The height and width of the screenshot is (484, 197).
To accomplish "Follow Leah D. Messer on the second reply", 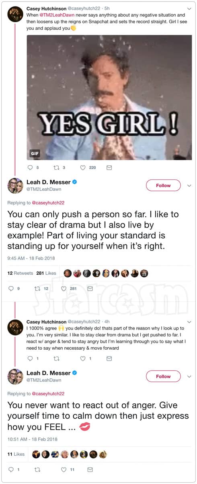I will point(163,376).
